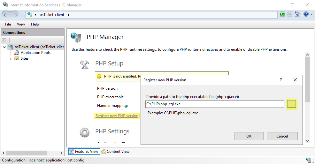Switch to Content View tab
This screenshot has height=164, width=315.
[115, 152]
